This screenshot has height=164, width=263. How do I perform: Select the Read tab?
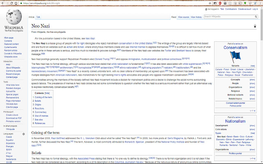tap(173, 17)
